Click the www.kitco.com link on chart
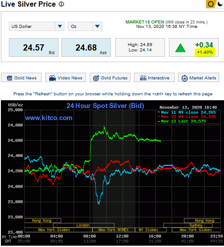Screen dimensions: 224x247 click(49, 118)
